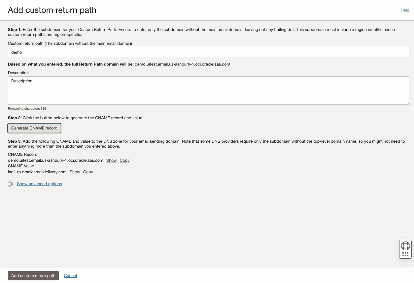Click the sliders icon beside Show advanced options

click(x=11, y=184)
